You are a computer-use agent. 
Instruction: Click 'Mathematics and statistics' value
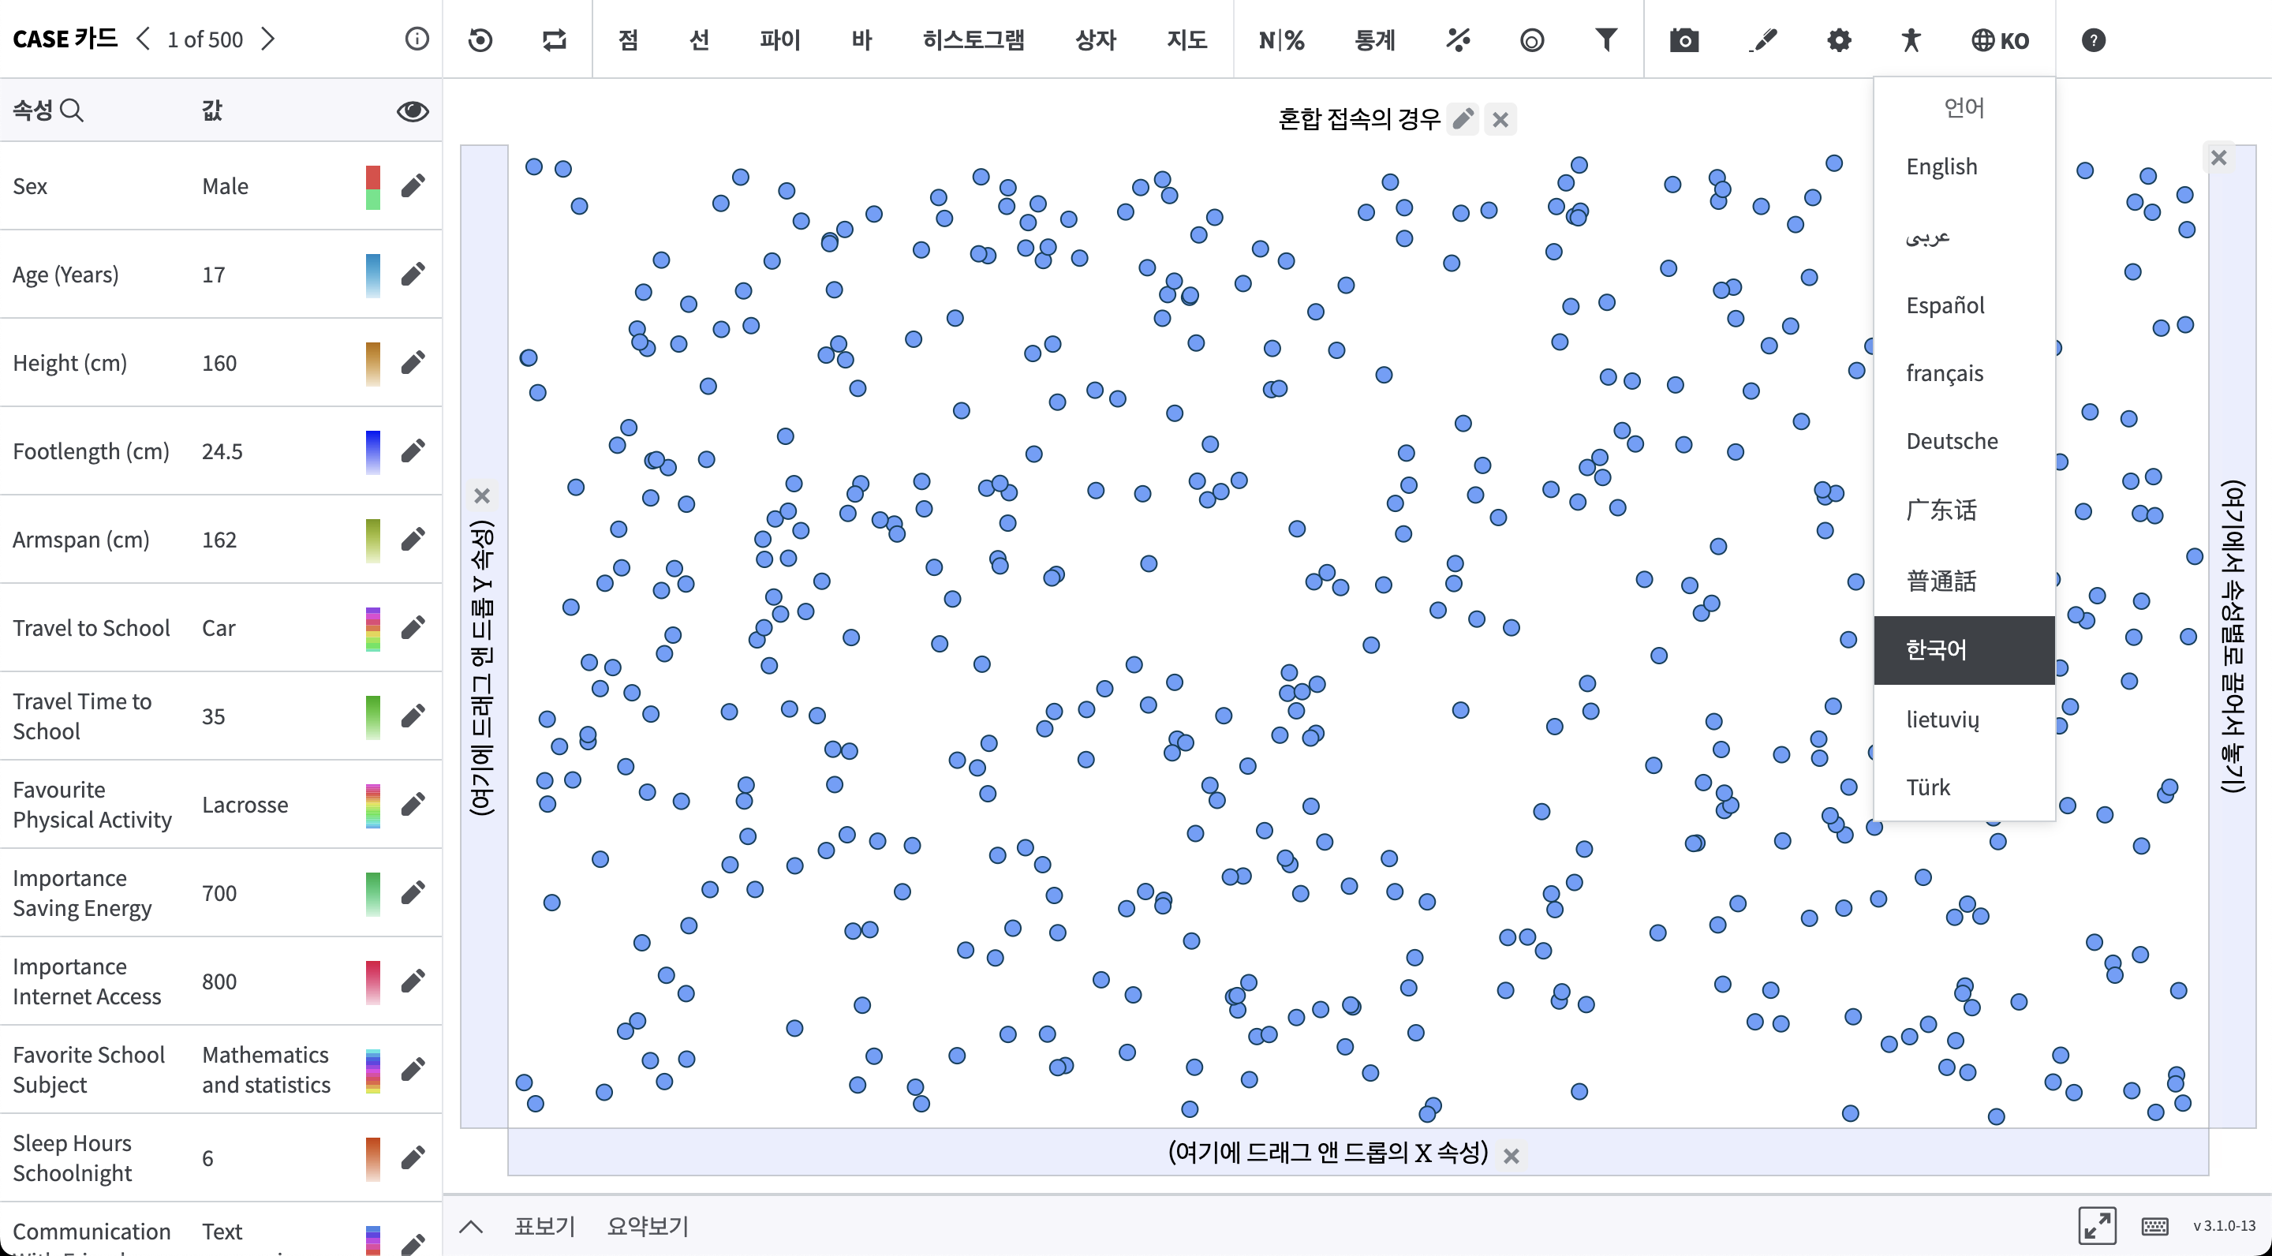pos(266,1069)
